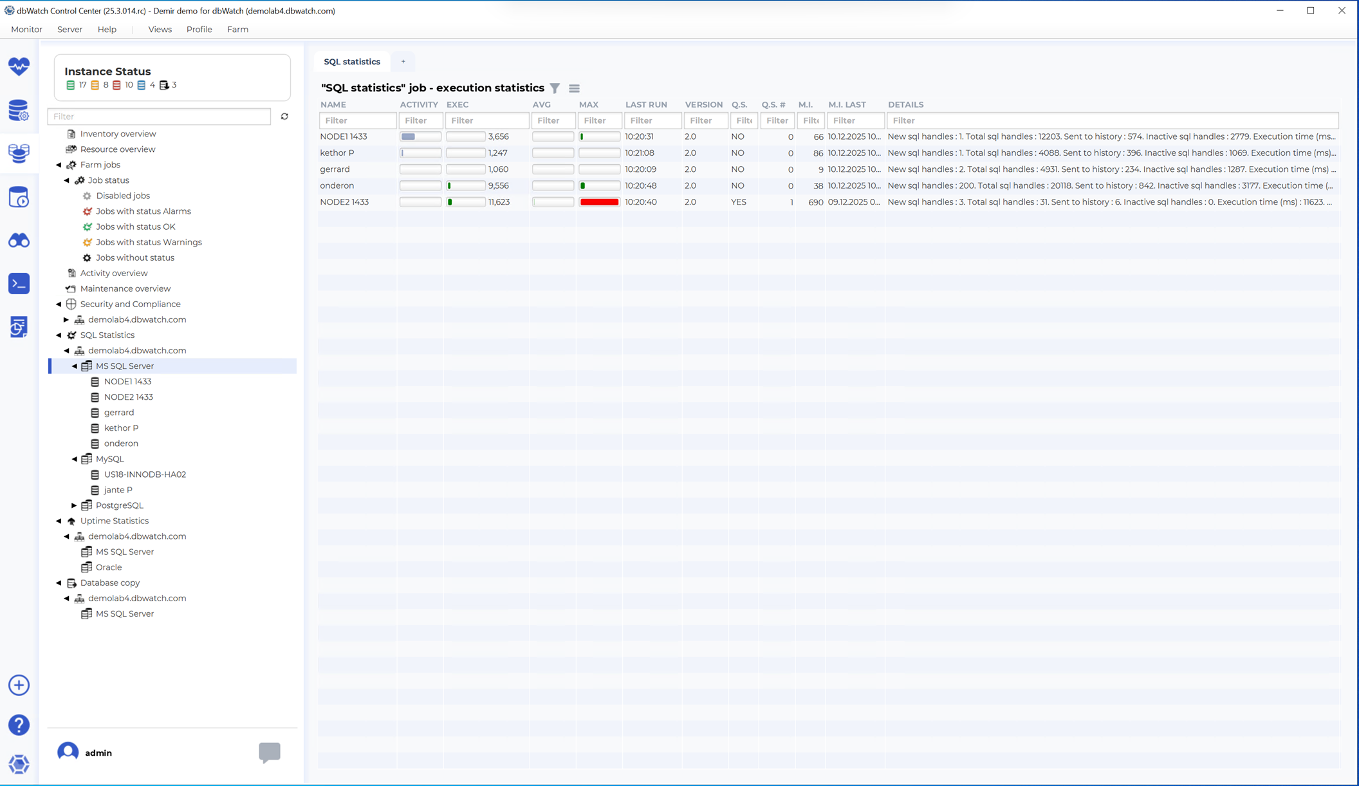Click the NODE2 1433 table row name
The image size is (1359, 786).
344,202
